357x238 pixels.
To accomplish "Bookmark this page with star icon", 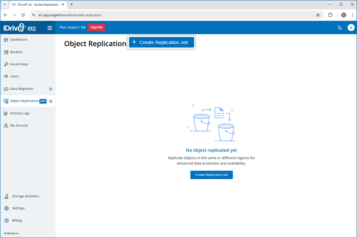I will [x=318, y=15].
